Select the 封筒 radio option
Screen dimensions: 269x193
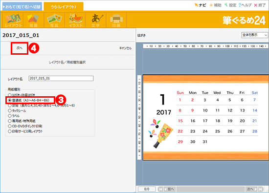tap(42, 106)
